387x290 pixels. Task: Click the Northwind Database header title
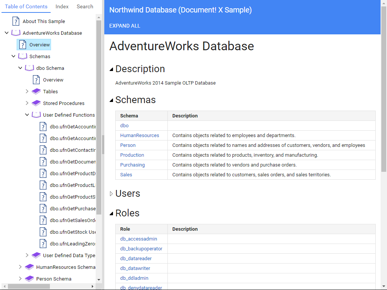pyautogui.click(x=180, y=10)
